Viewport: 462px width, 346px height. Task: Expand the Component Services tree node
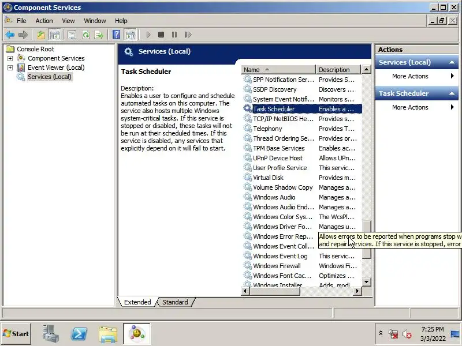(10, 59)
